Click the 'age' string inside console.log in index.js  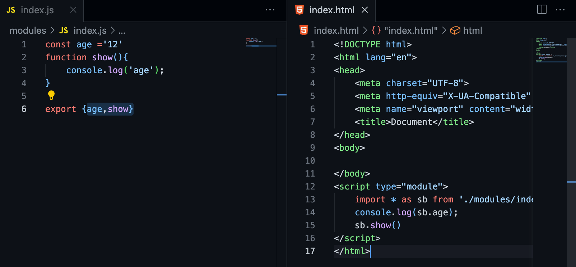[141, 70]
